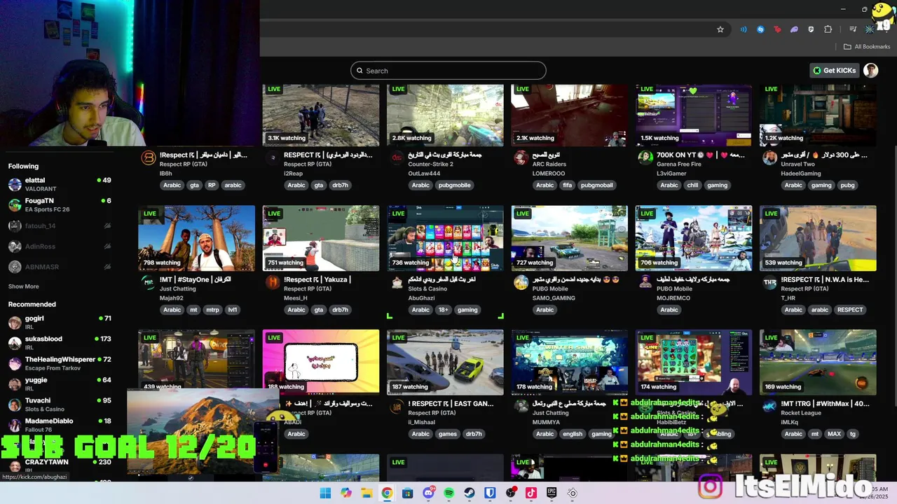Screen dimensions: 897x504
Task: Select the MAX tag under iMLKQ
Action: pyautogui.click(x=834, y=434)
